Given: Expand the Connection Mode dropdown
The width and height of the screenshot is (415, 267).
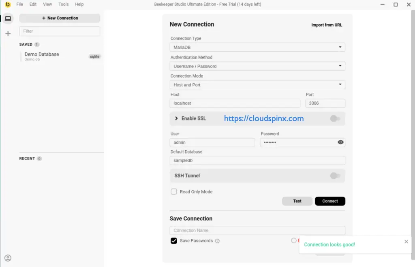Looking at the screenshot, I should tap(257, 85).
